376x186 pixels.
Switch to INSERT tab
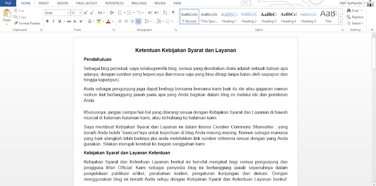click(44, 3)
